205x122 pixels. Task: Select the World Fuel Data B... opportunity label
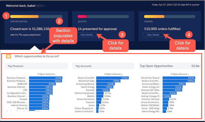click(151, 78)
